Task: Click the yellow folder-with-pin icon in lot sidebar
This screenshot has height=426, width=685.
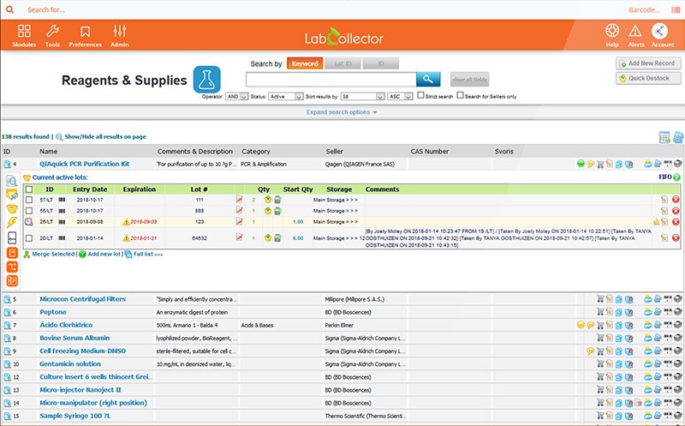Action: coord(12,195)
